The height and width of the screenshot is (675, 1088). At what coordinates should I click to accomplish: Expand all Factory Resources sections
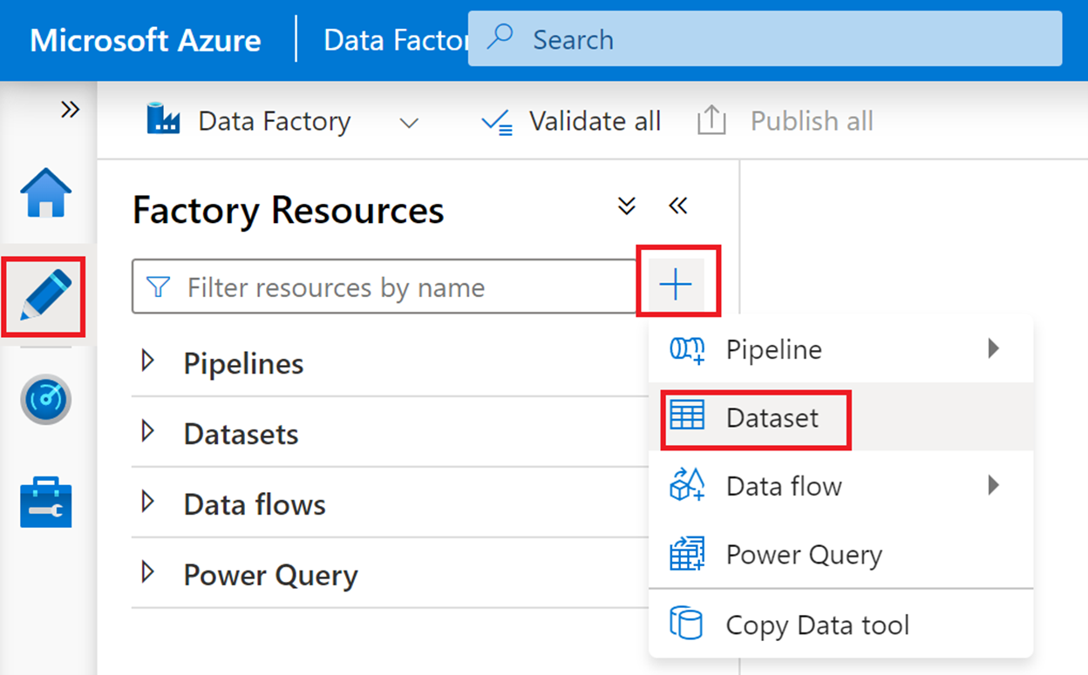pyautogui.click(x=627, y=206)
